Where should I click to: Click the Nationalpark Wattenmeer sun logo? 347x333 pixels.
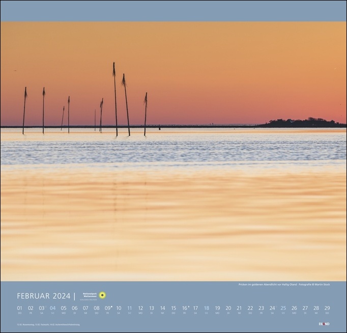pyautogui.click(x=102, y=295)
